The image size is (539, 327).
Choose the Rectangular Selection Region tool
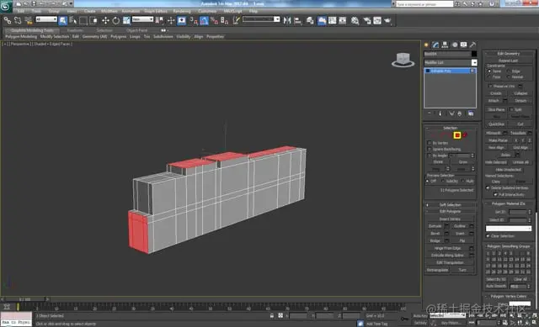tap(83, 20)
